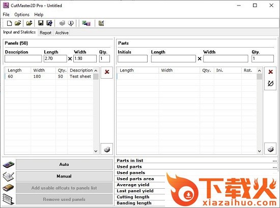Click parts list Qty. column header
This screenshot has width=280, height=208.
[207, 71]
